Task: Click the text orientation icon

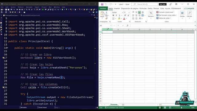Action: click(140, 18)
